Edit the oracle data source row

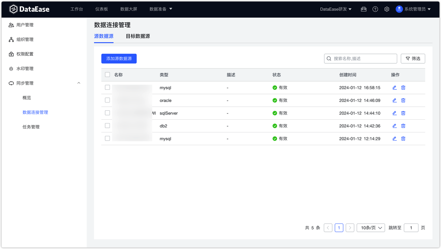394,100
